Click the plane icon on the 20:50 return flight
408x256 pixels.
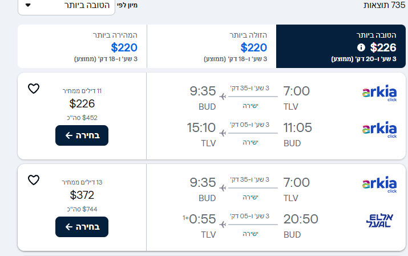223,225
